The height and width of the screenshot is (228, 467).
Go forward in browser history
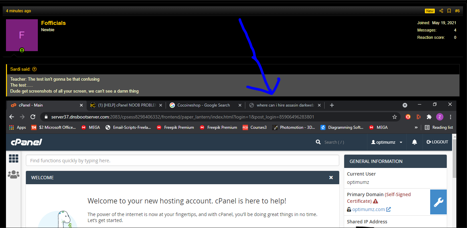pyautogui.click(x=22, y=117)
